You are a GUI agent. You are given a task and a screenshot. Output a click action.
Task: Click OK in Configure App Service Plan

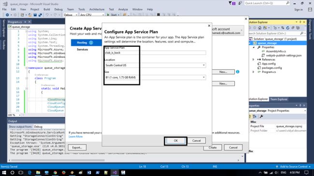point(176,141)
